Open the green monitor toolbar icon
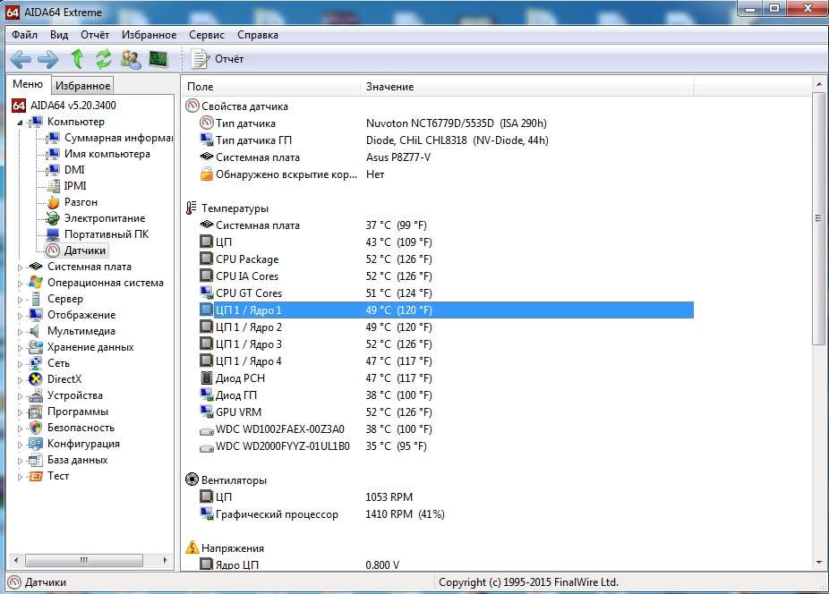The image size is (829, 594). point(158,59)
